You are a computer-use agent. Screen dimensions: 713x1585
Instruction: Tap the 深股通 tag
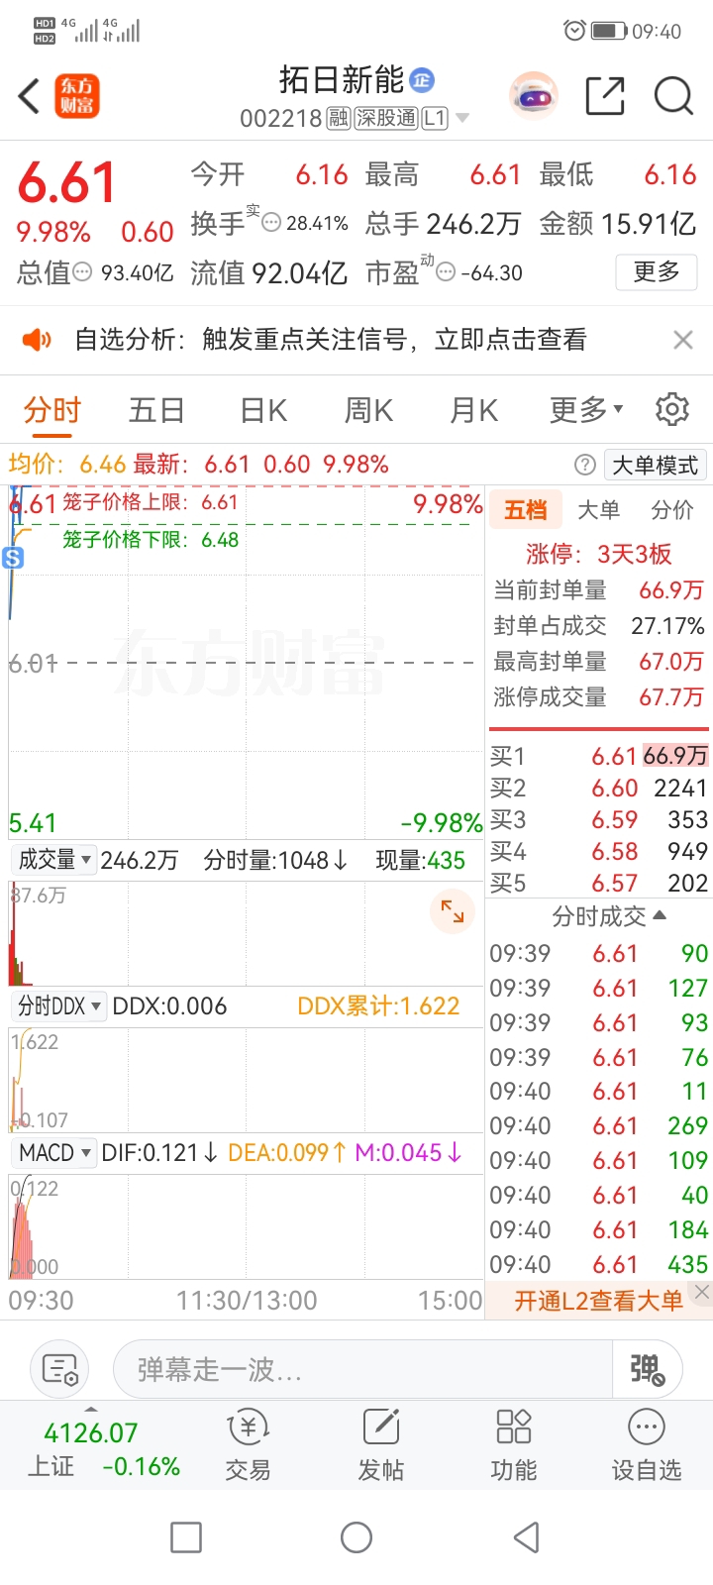(x=386, y=119)
